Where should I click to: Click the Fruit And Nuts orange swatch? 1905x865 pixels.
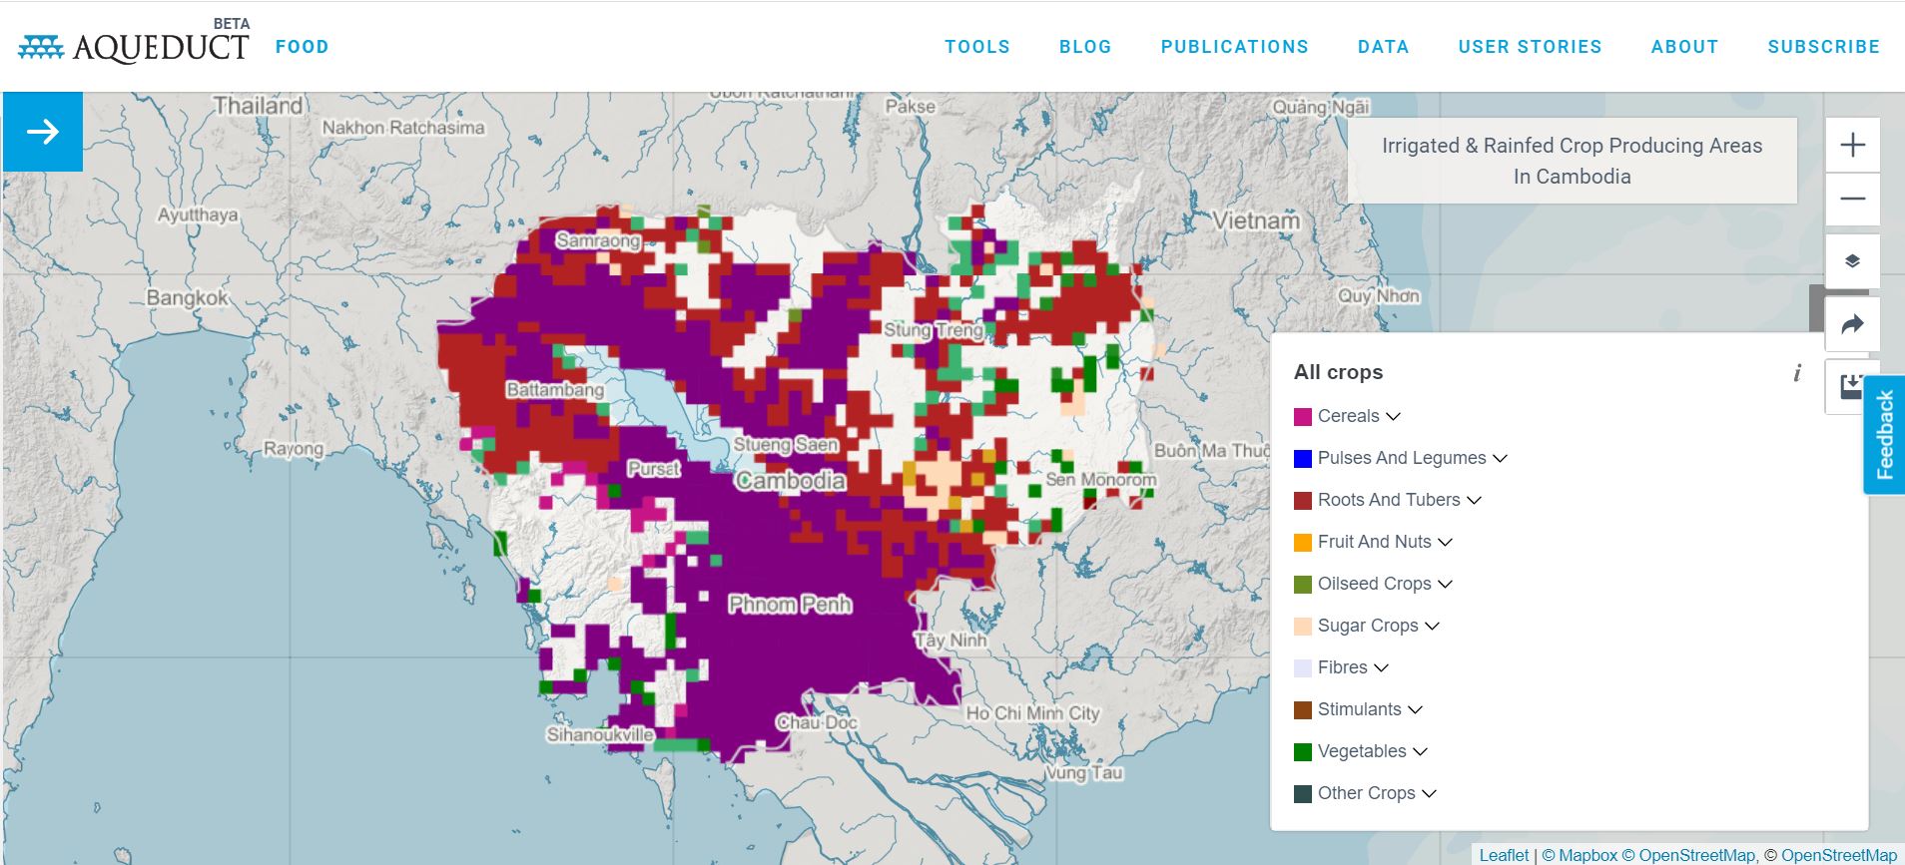(x=1302, y=542)
